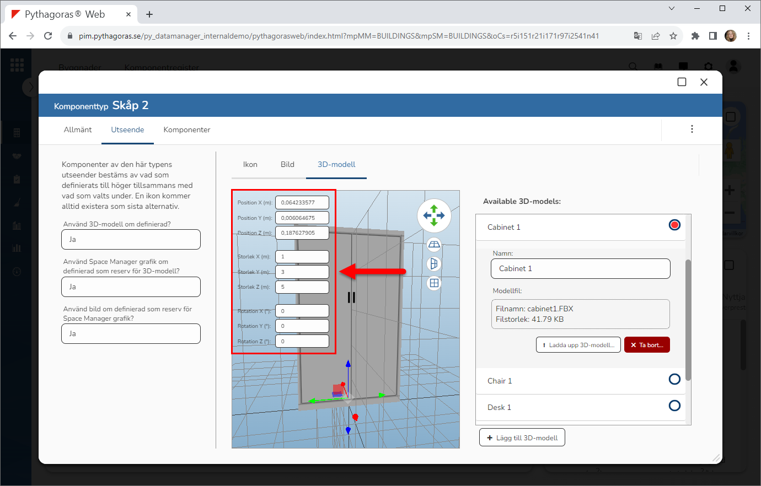761x486 pixels.
Task: Click the move/pan arrows icon in 3D view
Action: click(434, 215)
